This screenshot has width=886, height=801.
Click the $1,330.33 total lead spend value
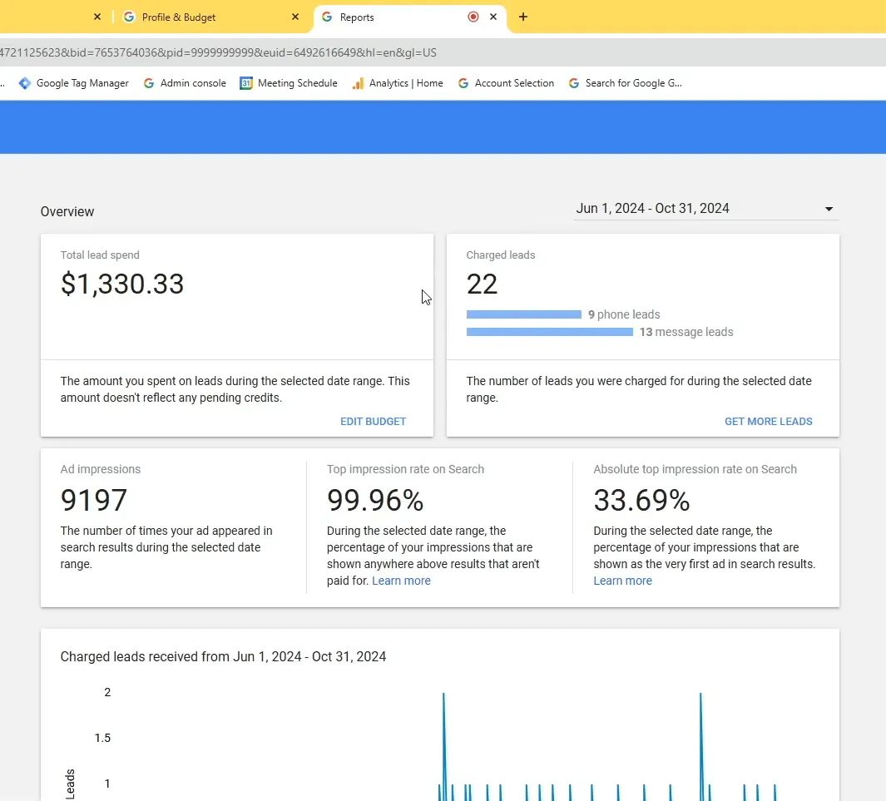point(122,284)
